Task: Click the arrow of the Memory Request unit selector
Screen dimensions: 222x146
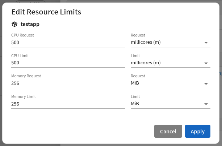Action: click(x=206, y=84)
